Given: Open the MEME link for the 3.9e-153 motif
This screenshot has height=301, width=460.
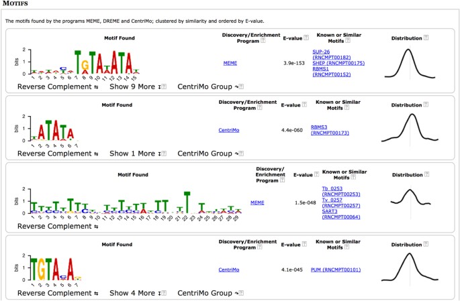Looking at the screenshot, I should (230, 63).
